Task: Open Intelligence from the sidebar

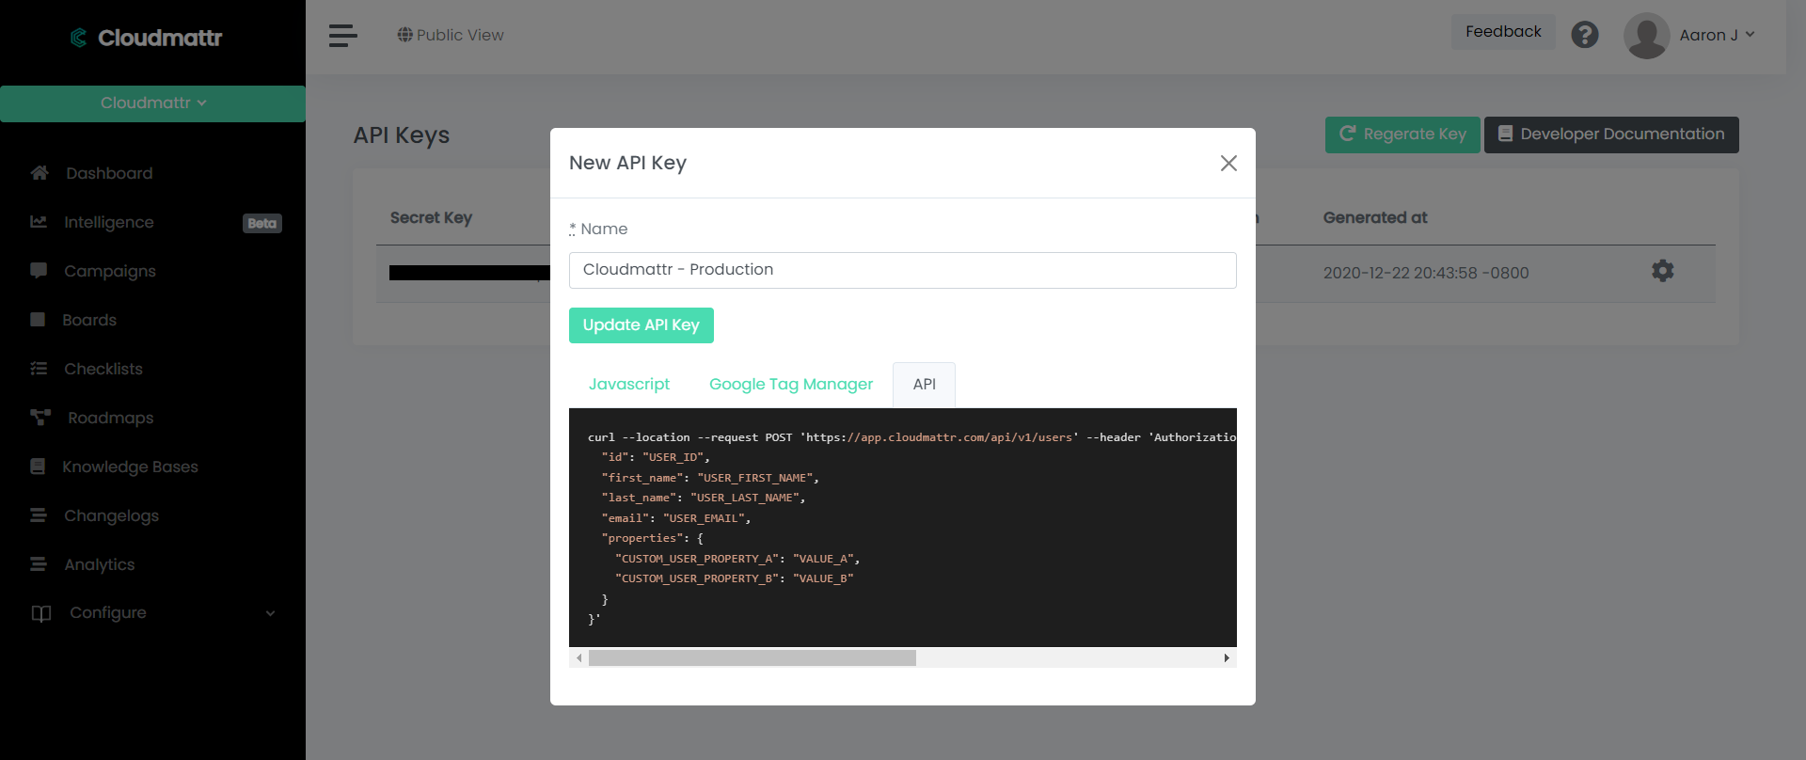Action: tap(109, 222)
